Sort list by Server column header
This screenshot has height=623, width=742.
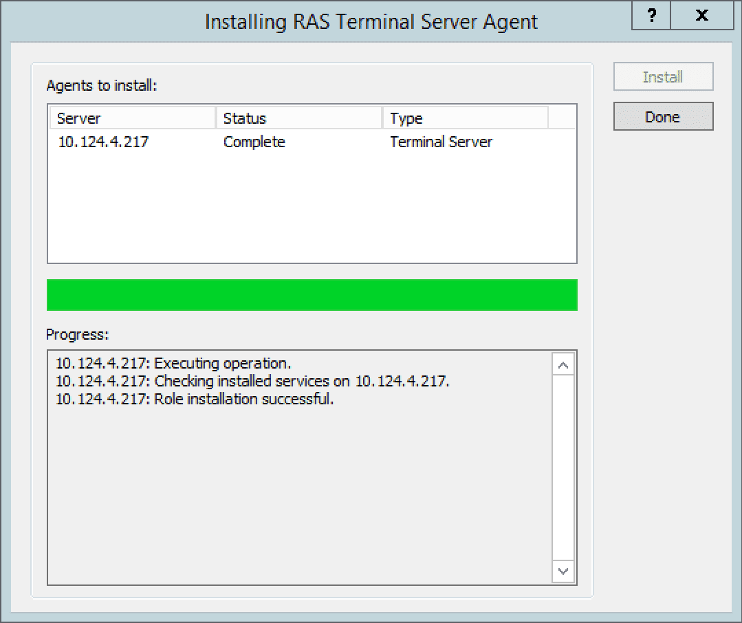click(x=132, y=118)
